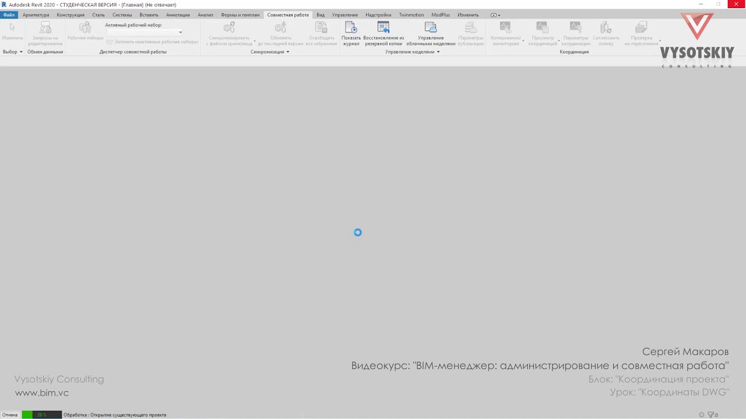
Task: Open the Сталь ribbon tab
Action: (x=98, y=15)
